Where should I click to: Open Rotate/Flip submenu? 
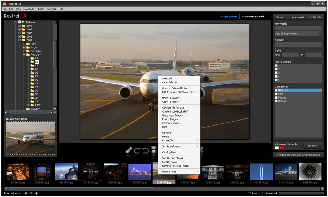pyautogui.click(x=179, y=141)
